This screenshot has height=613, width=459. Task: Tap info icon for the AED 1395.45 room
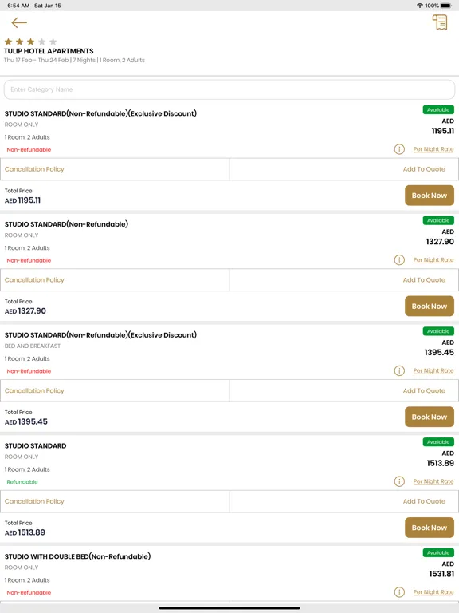click(x=399, y=370)
